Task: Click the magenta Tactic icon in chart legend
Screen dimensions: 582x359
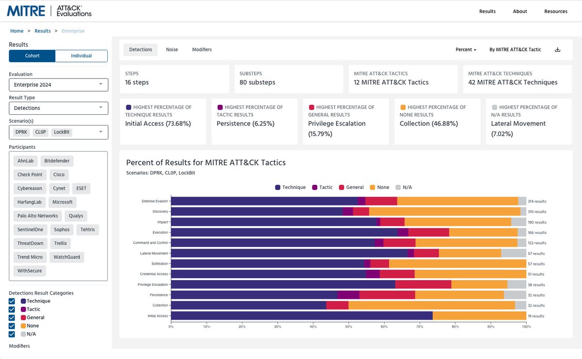Action: (x=315, y=187)
